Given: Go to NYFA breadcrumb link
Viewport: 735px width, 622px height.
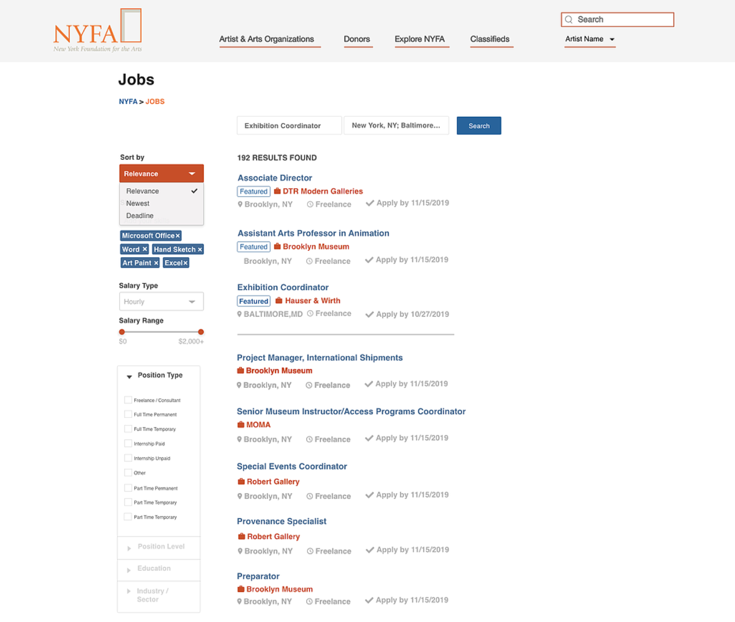Looking at the screenshot, I should point(128,101).
